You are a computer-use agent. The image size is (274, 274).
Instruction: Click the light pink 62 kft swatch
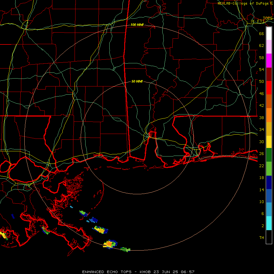click(x=269, y=47)
